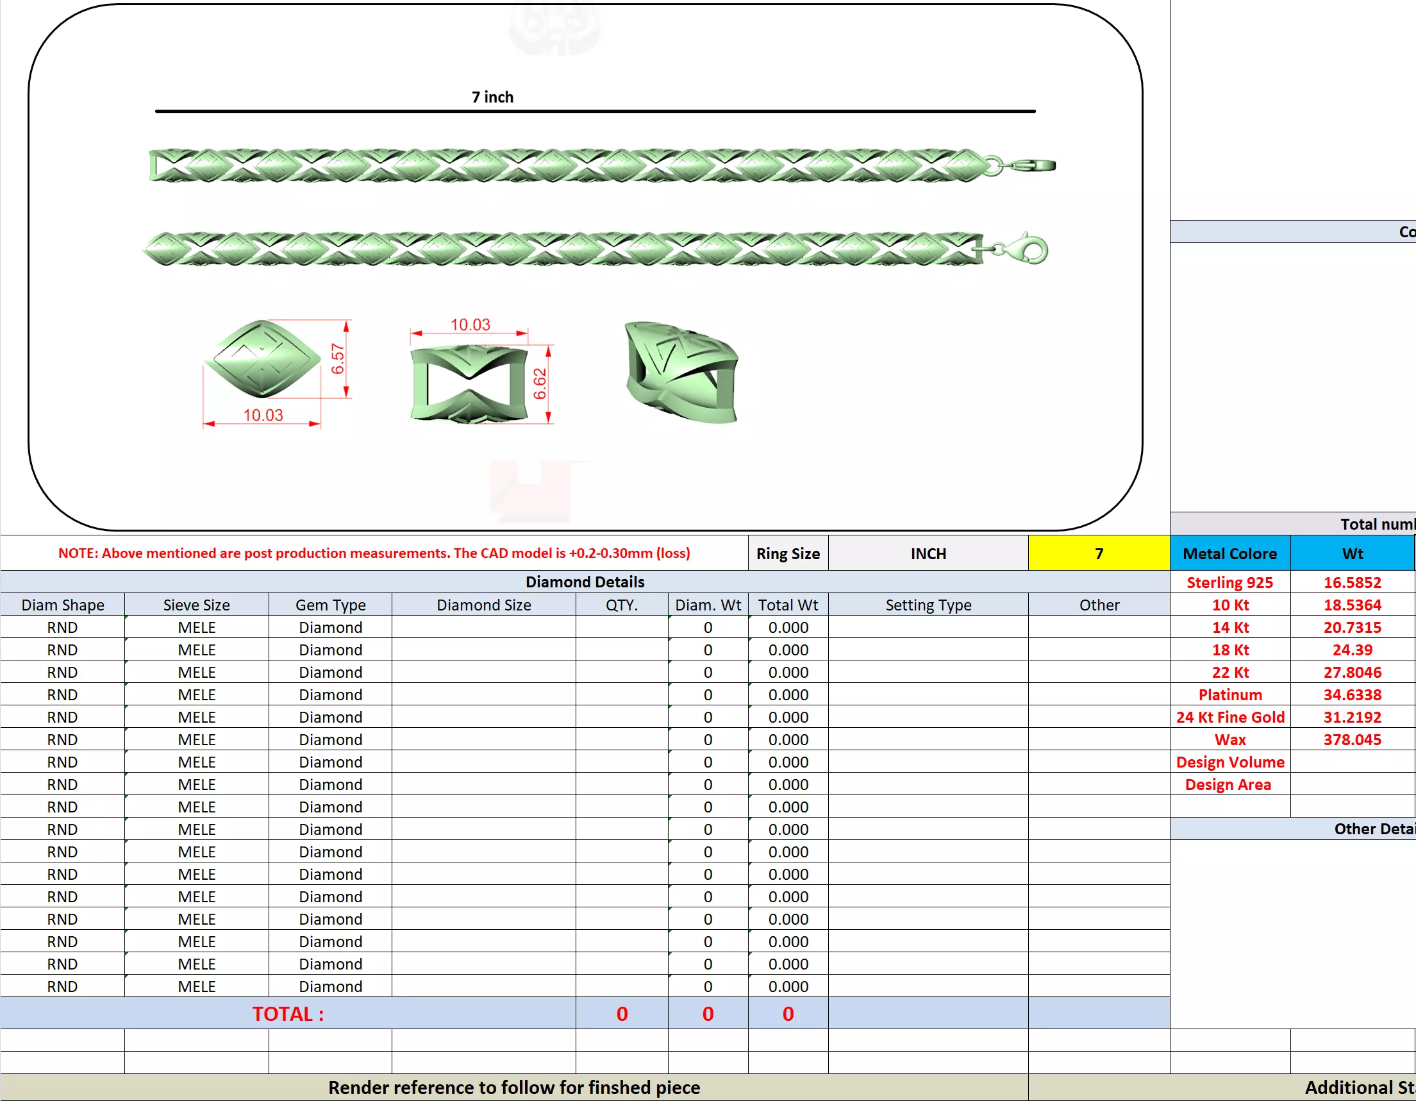Screen dimensions: 1416x1101
Task: Click the yellow ring size value cell
Action: [1098, 553]
